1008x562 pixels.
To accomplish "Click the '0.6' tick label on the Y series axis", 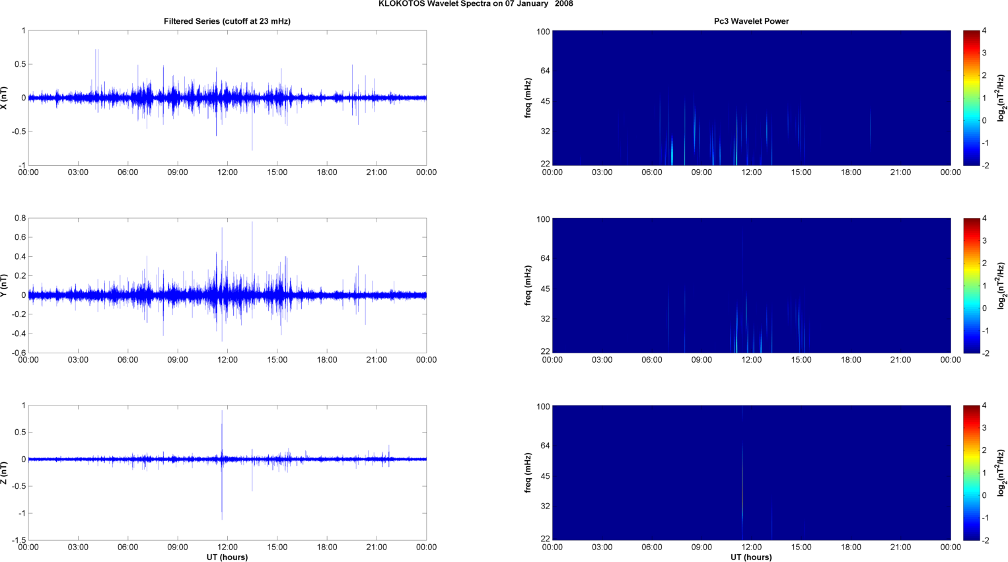I will pos(20,237).
